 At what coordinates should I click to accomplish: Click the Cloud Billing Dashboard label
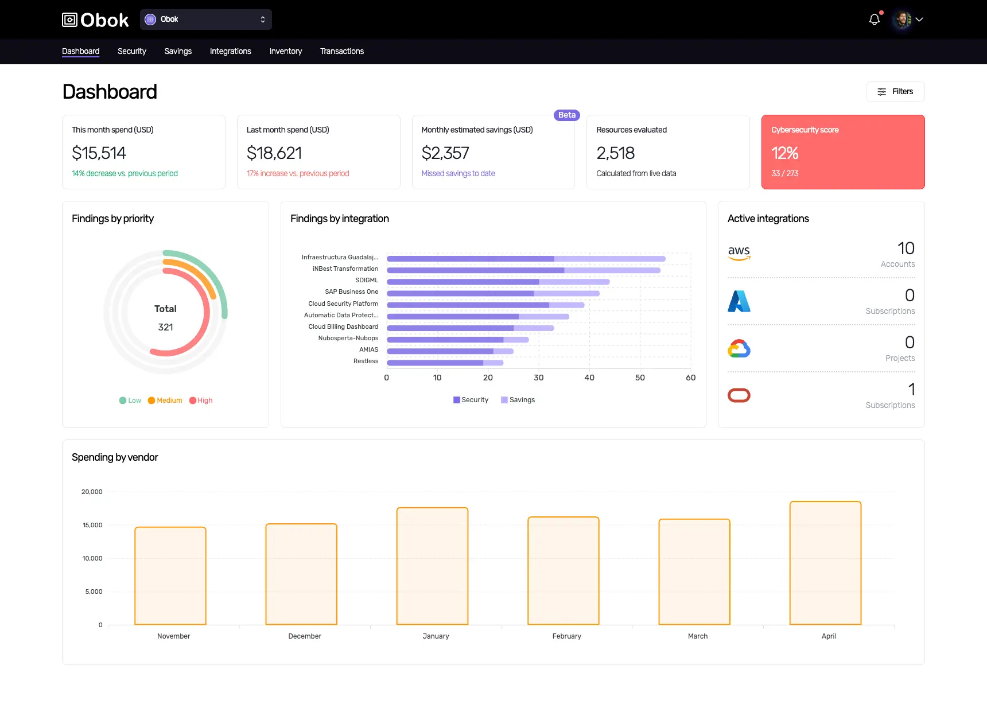click(343, 326)
